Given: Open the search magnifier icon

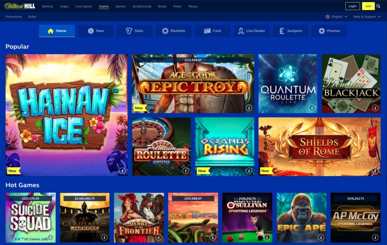Looking at the screenshot, I should tap(378, 6).
